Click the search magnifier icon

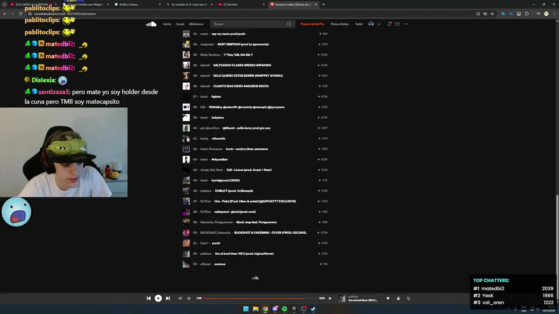click(289, 24)
